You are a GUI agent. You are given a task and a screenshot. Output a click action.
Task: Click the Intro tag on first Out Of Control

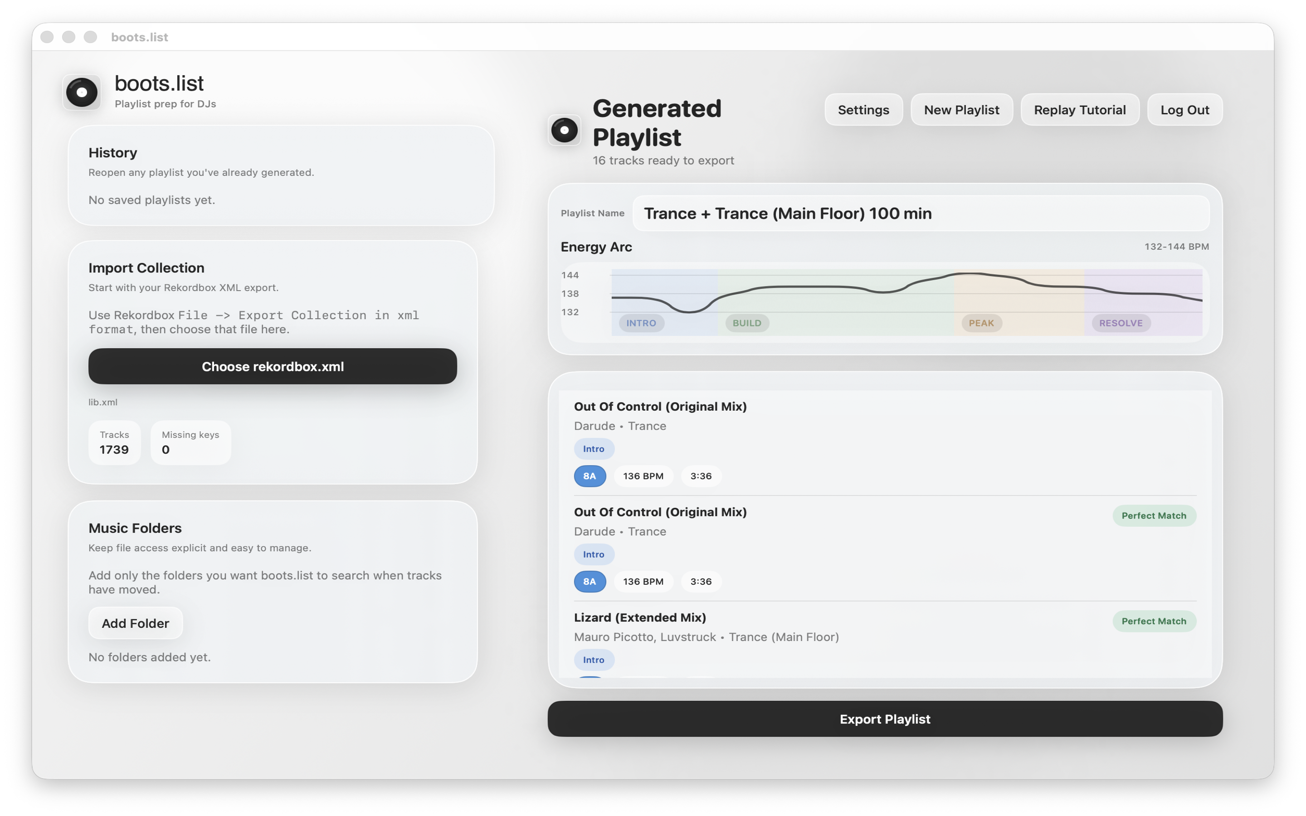coord(594,448)
